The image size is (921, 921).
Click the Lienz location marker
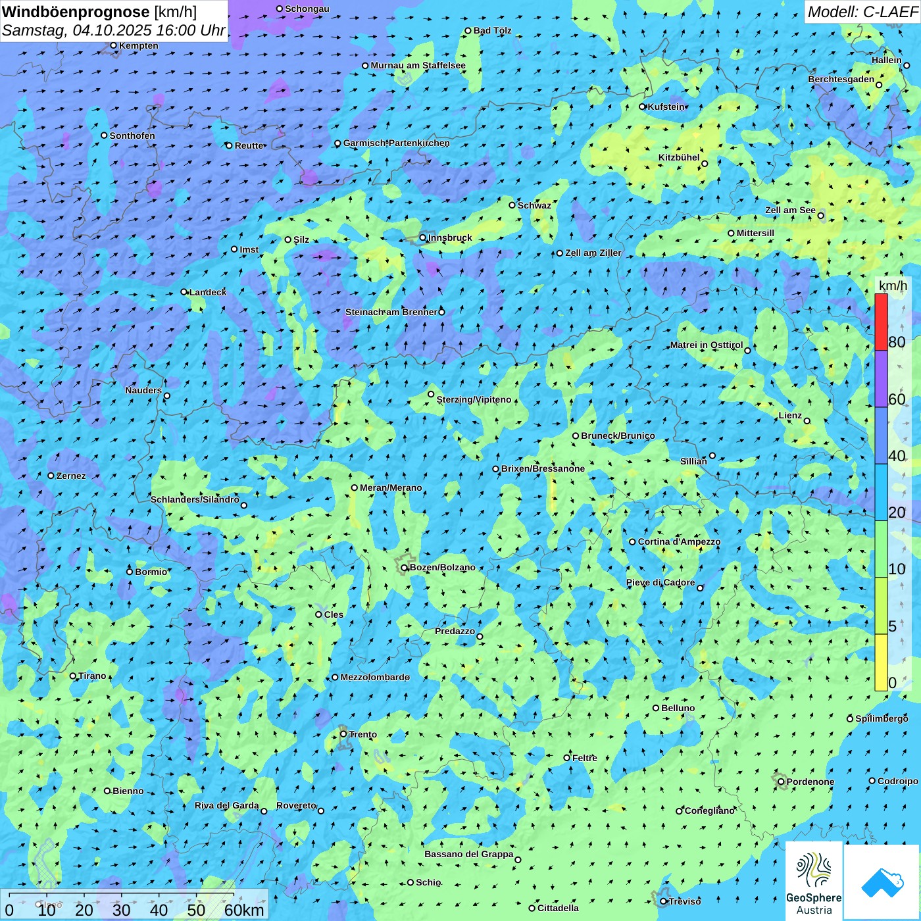pyautogui.click(x=807, y=421)
